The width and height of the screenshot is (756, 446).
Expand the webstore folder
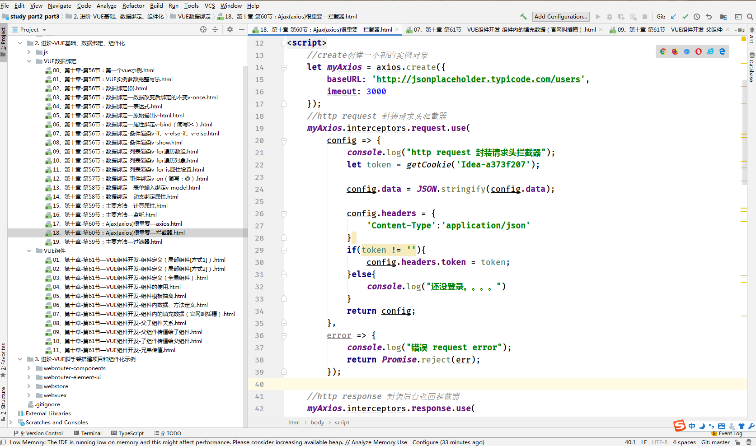(29, 386)
